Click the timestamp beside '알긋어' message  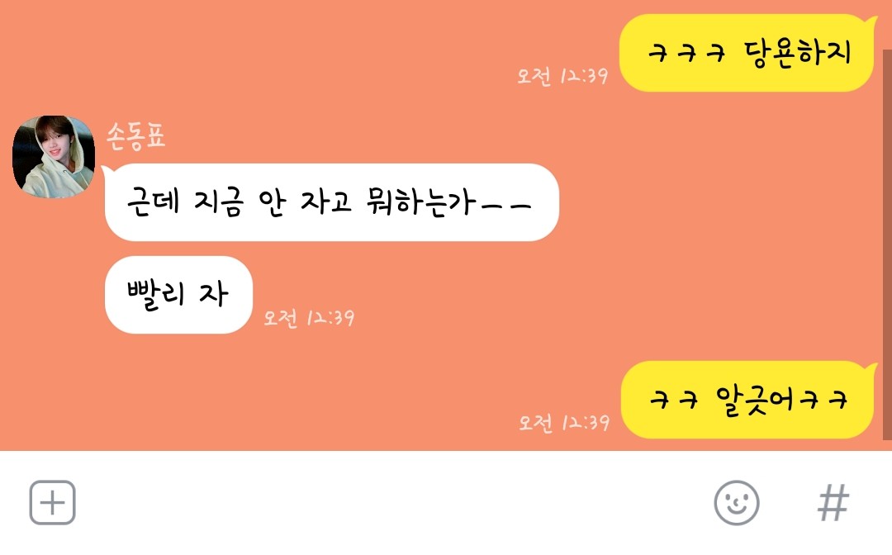[564, 423]
